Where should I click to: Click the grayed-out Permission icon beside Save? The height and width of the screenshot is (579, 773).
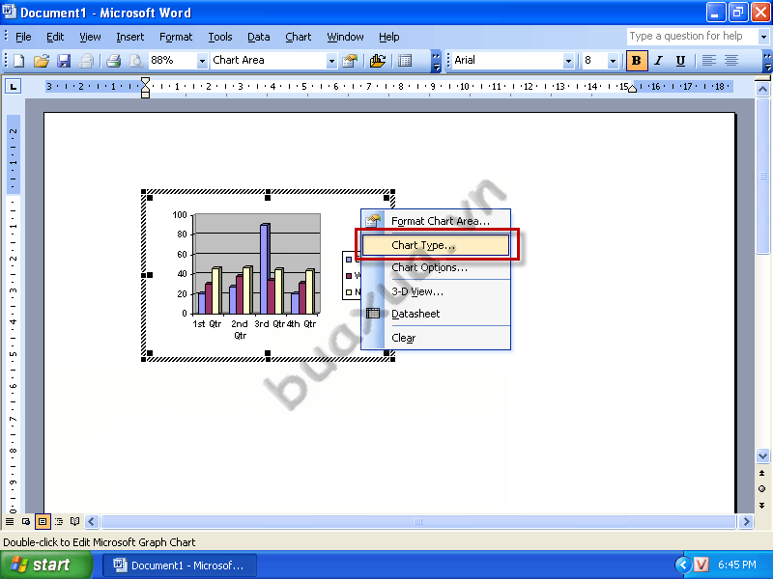coord(86,61)
